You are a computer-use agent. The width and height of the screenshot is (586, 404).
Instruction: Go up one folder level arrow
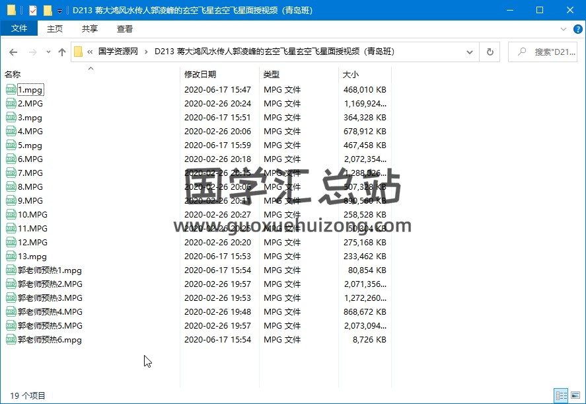pyautogui.click(x=62, y=52)
